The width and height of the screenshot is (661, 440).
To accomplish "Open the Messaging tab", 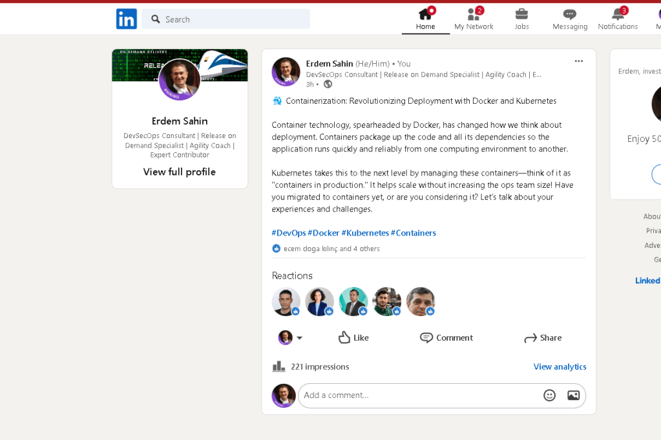I will [570, 19].
